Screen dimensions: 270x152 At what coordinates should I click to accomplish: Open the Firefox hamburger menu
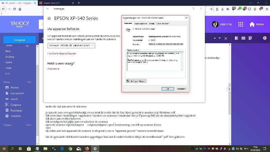[x=267, y=9]
